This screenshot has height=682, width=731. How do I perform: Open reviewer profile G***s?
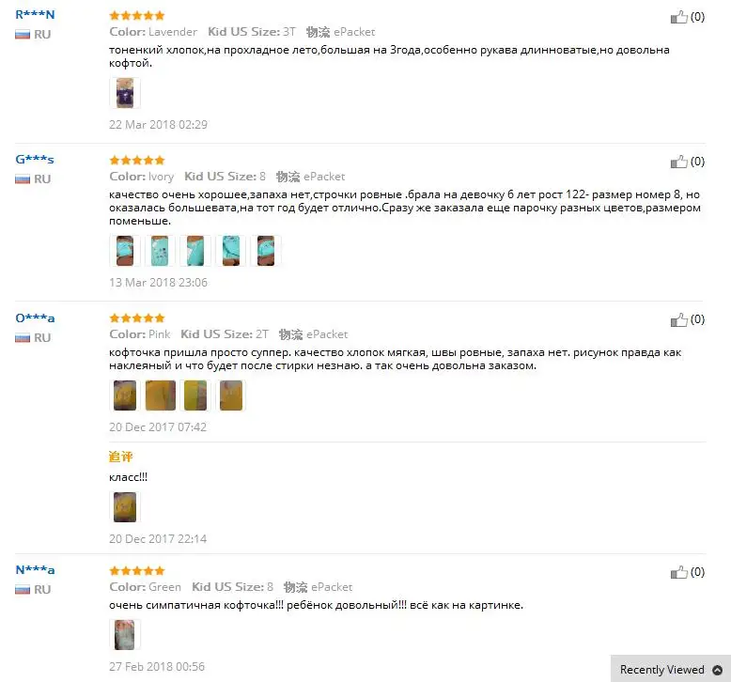tap(35, 160)
